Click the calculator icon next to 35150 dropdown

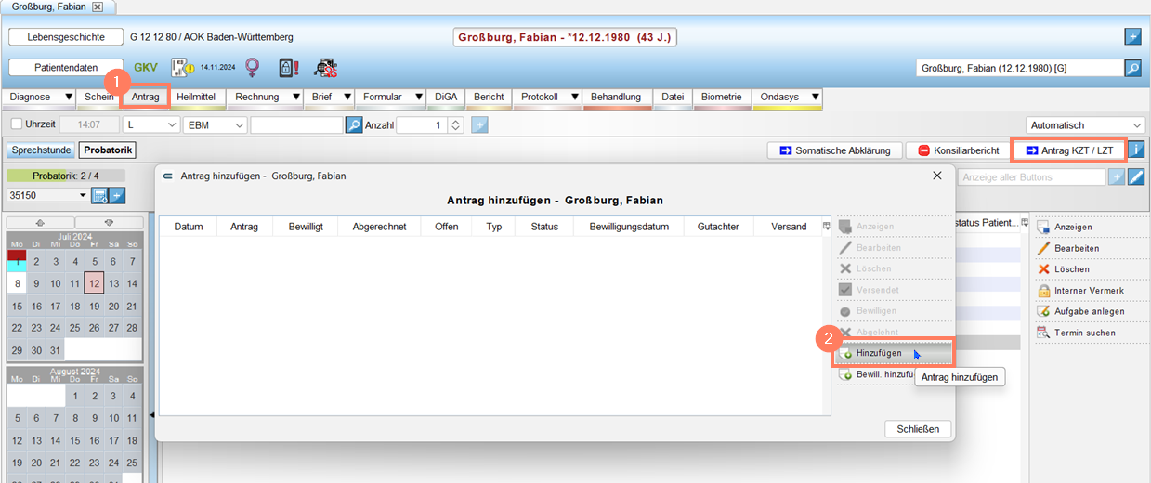point(100,195)
